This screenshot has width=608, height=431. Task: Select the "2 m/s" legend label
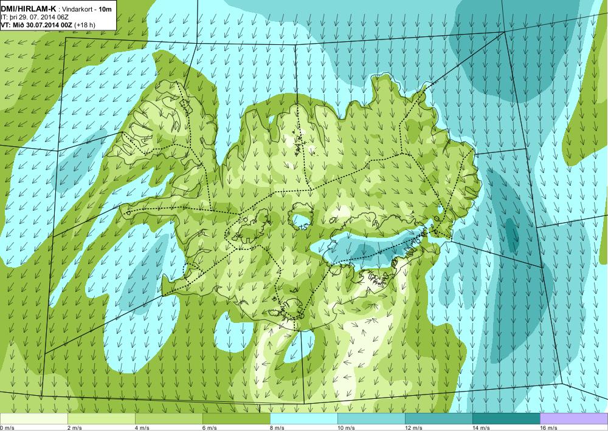point(75,428)
